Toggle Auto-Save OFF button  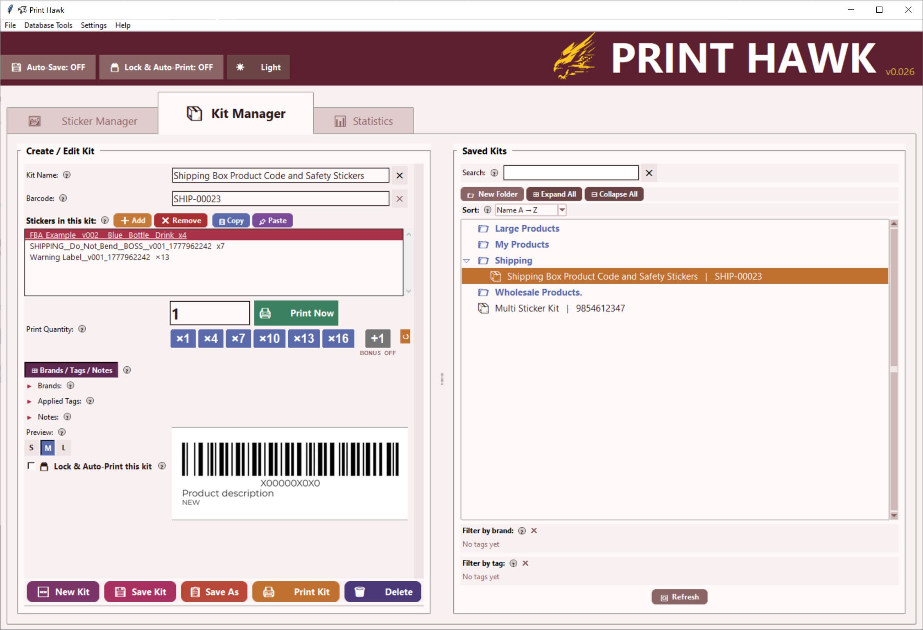click(x=48, y=67)
